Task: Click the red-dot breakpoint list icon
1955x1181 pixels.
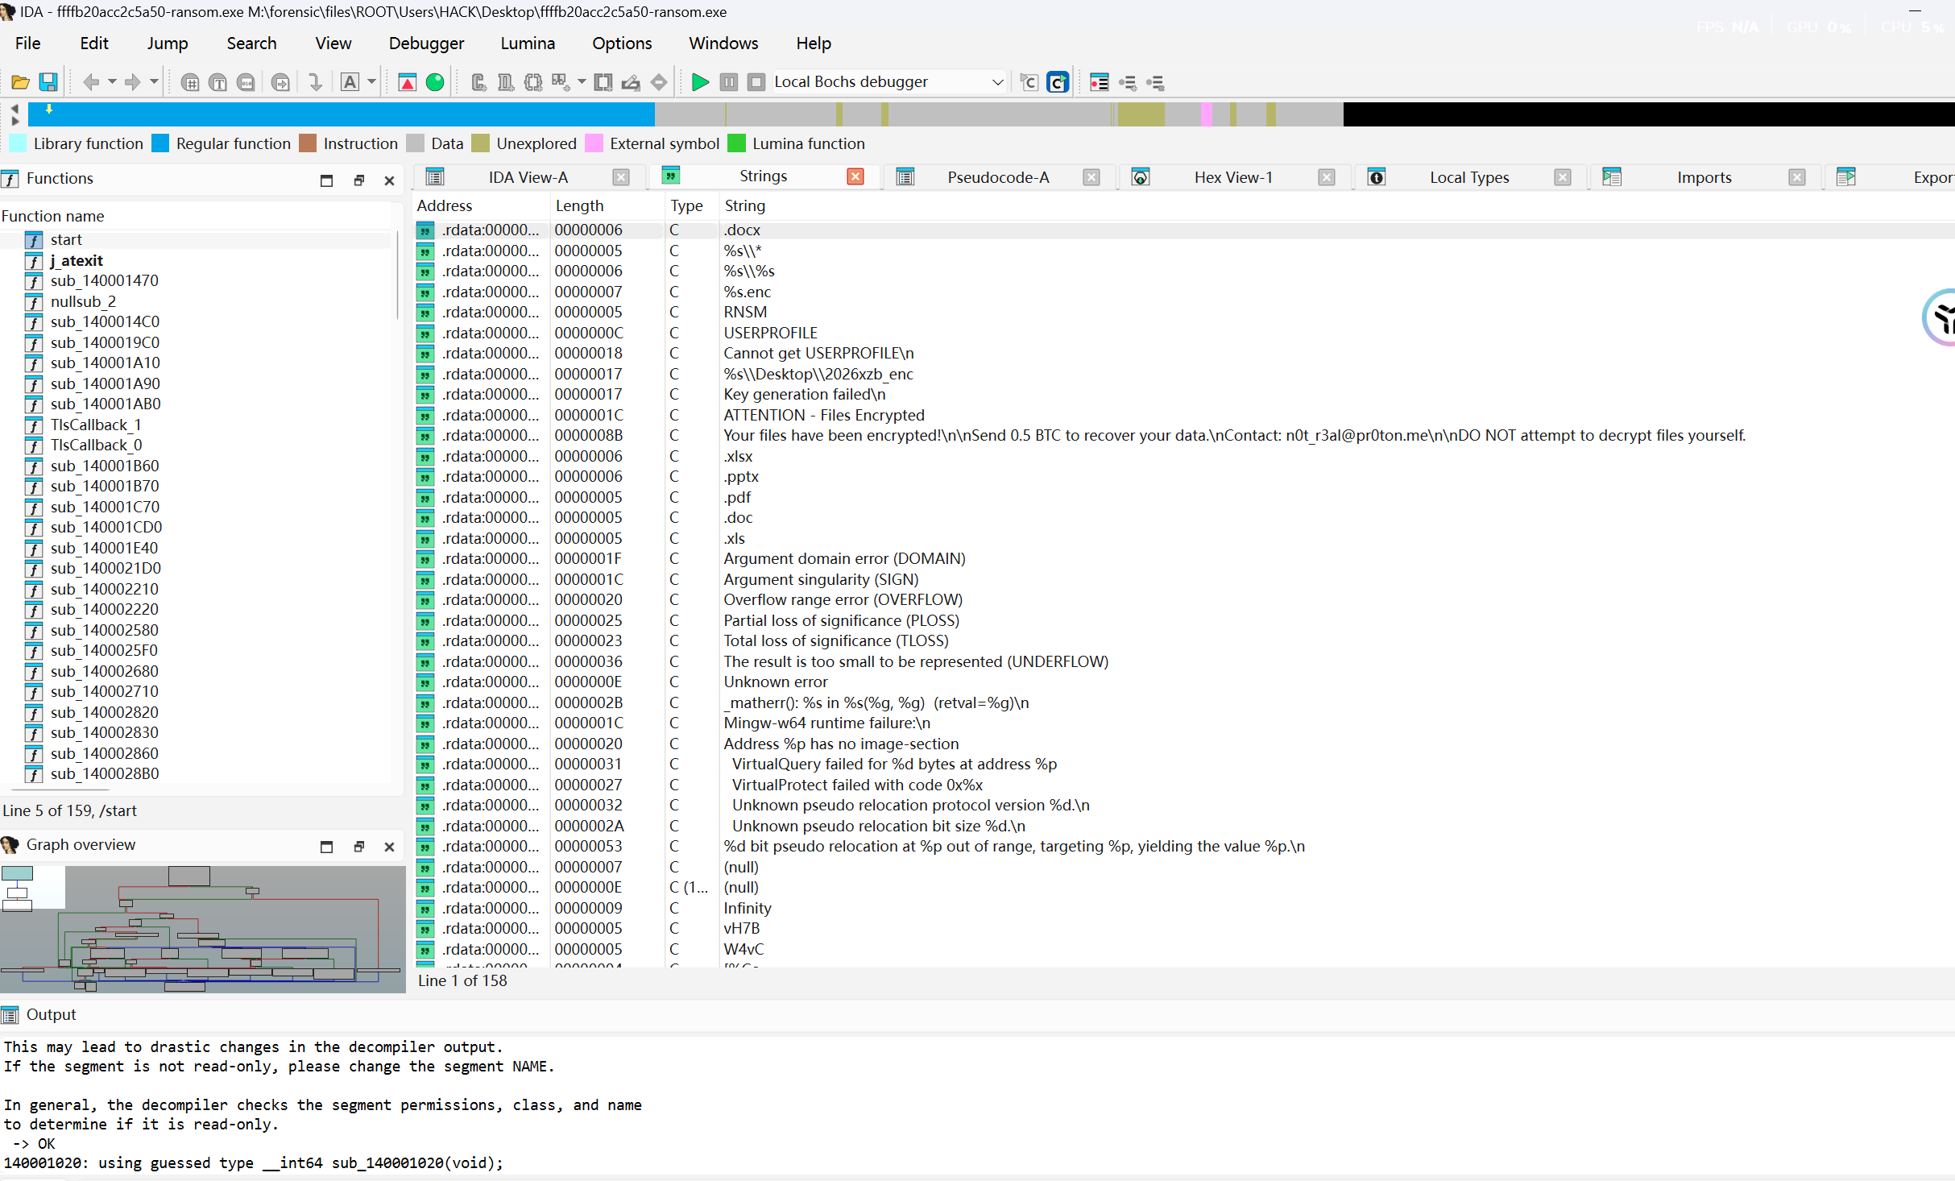Action: (1099, 82)
